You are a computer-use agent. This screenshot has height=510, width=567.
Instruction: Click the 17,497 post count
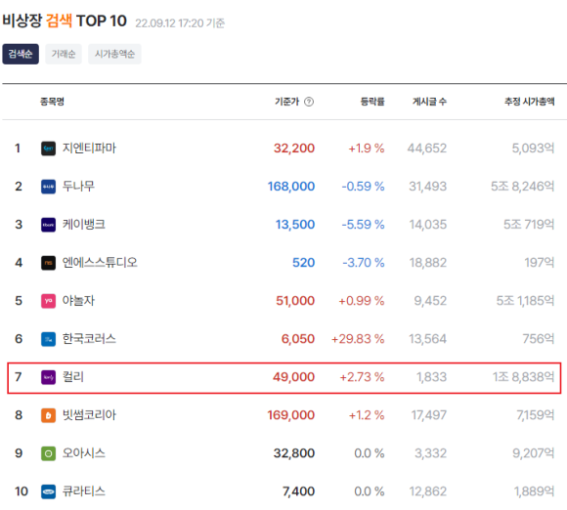point(429,415)
